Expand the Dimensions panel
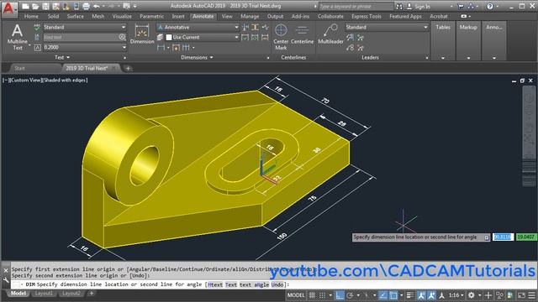Image resolution: width=538 pixels, height=302 pixels. click(x=197, y=58)
